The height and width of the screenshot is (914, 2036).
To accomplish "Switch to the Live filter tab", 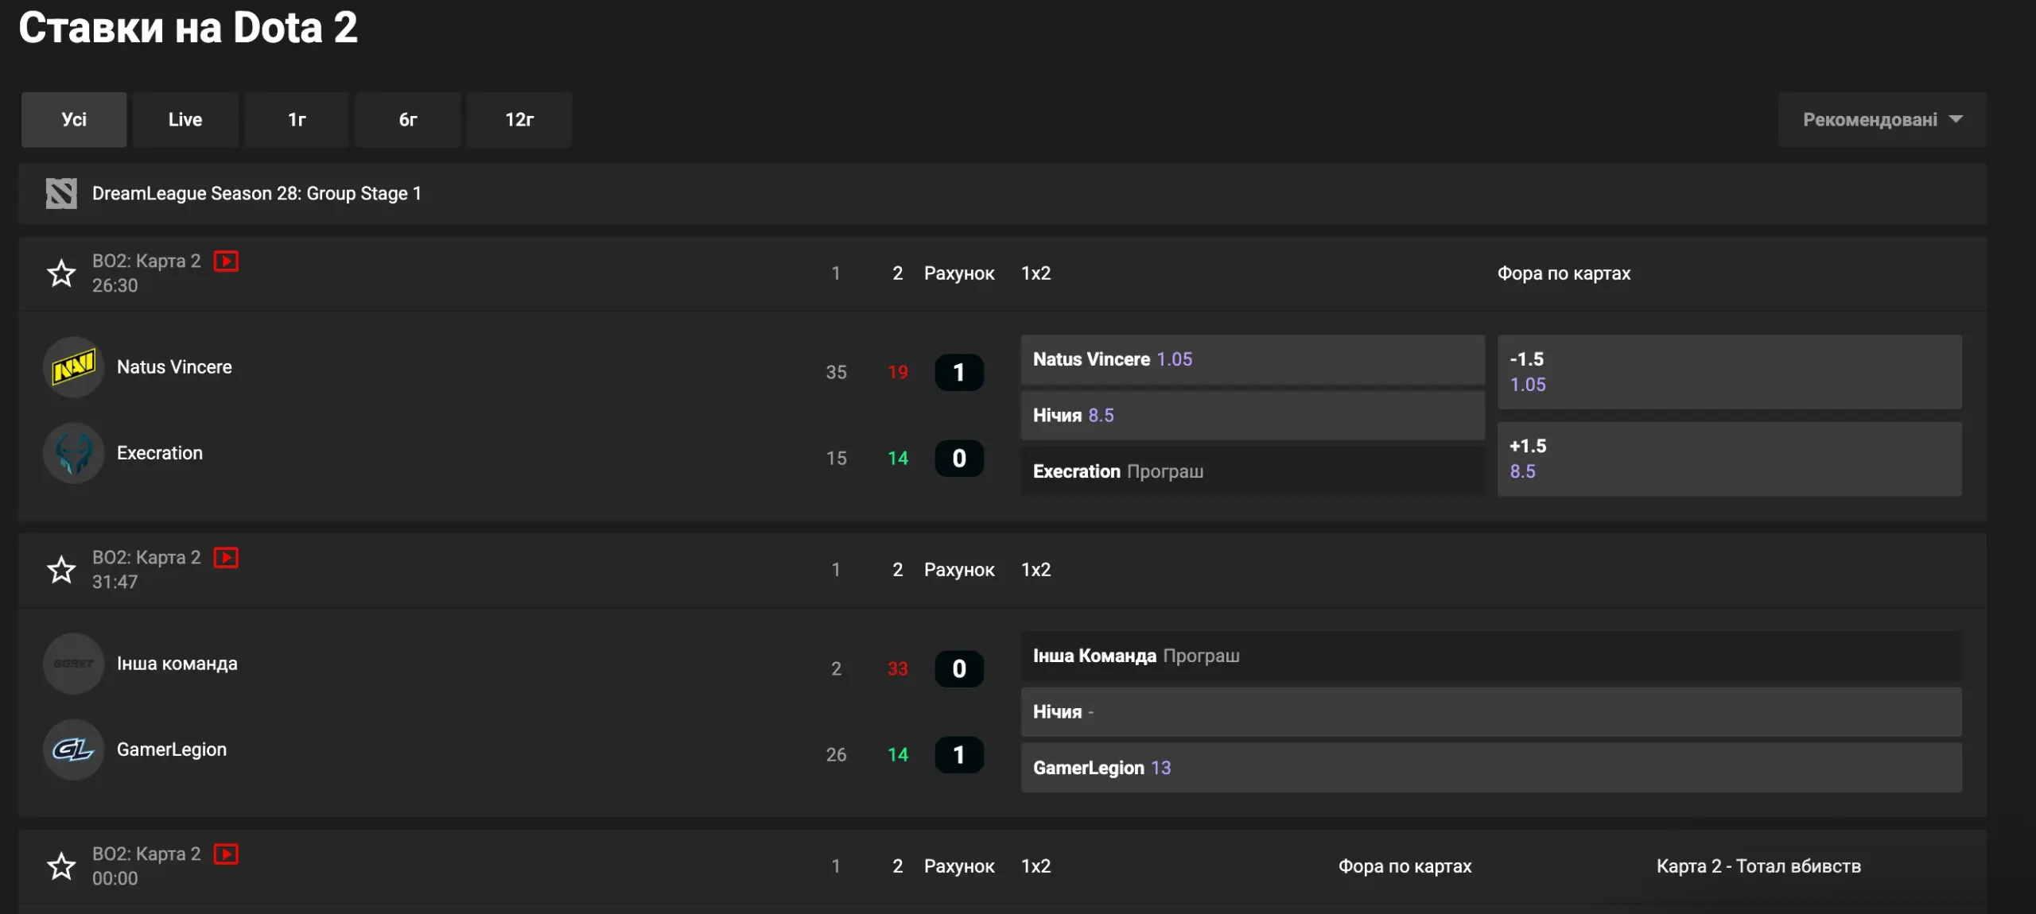I will 185,120.
